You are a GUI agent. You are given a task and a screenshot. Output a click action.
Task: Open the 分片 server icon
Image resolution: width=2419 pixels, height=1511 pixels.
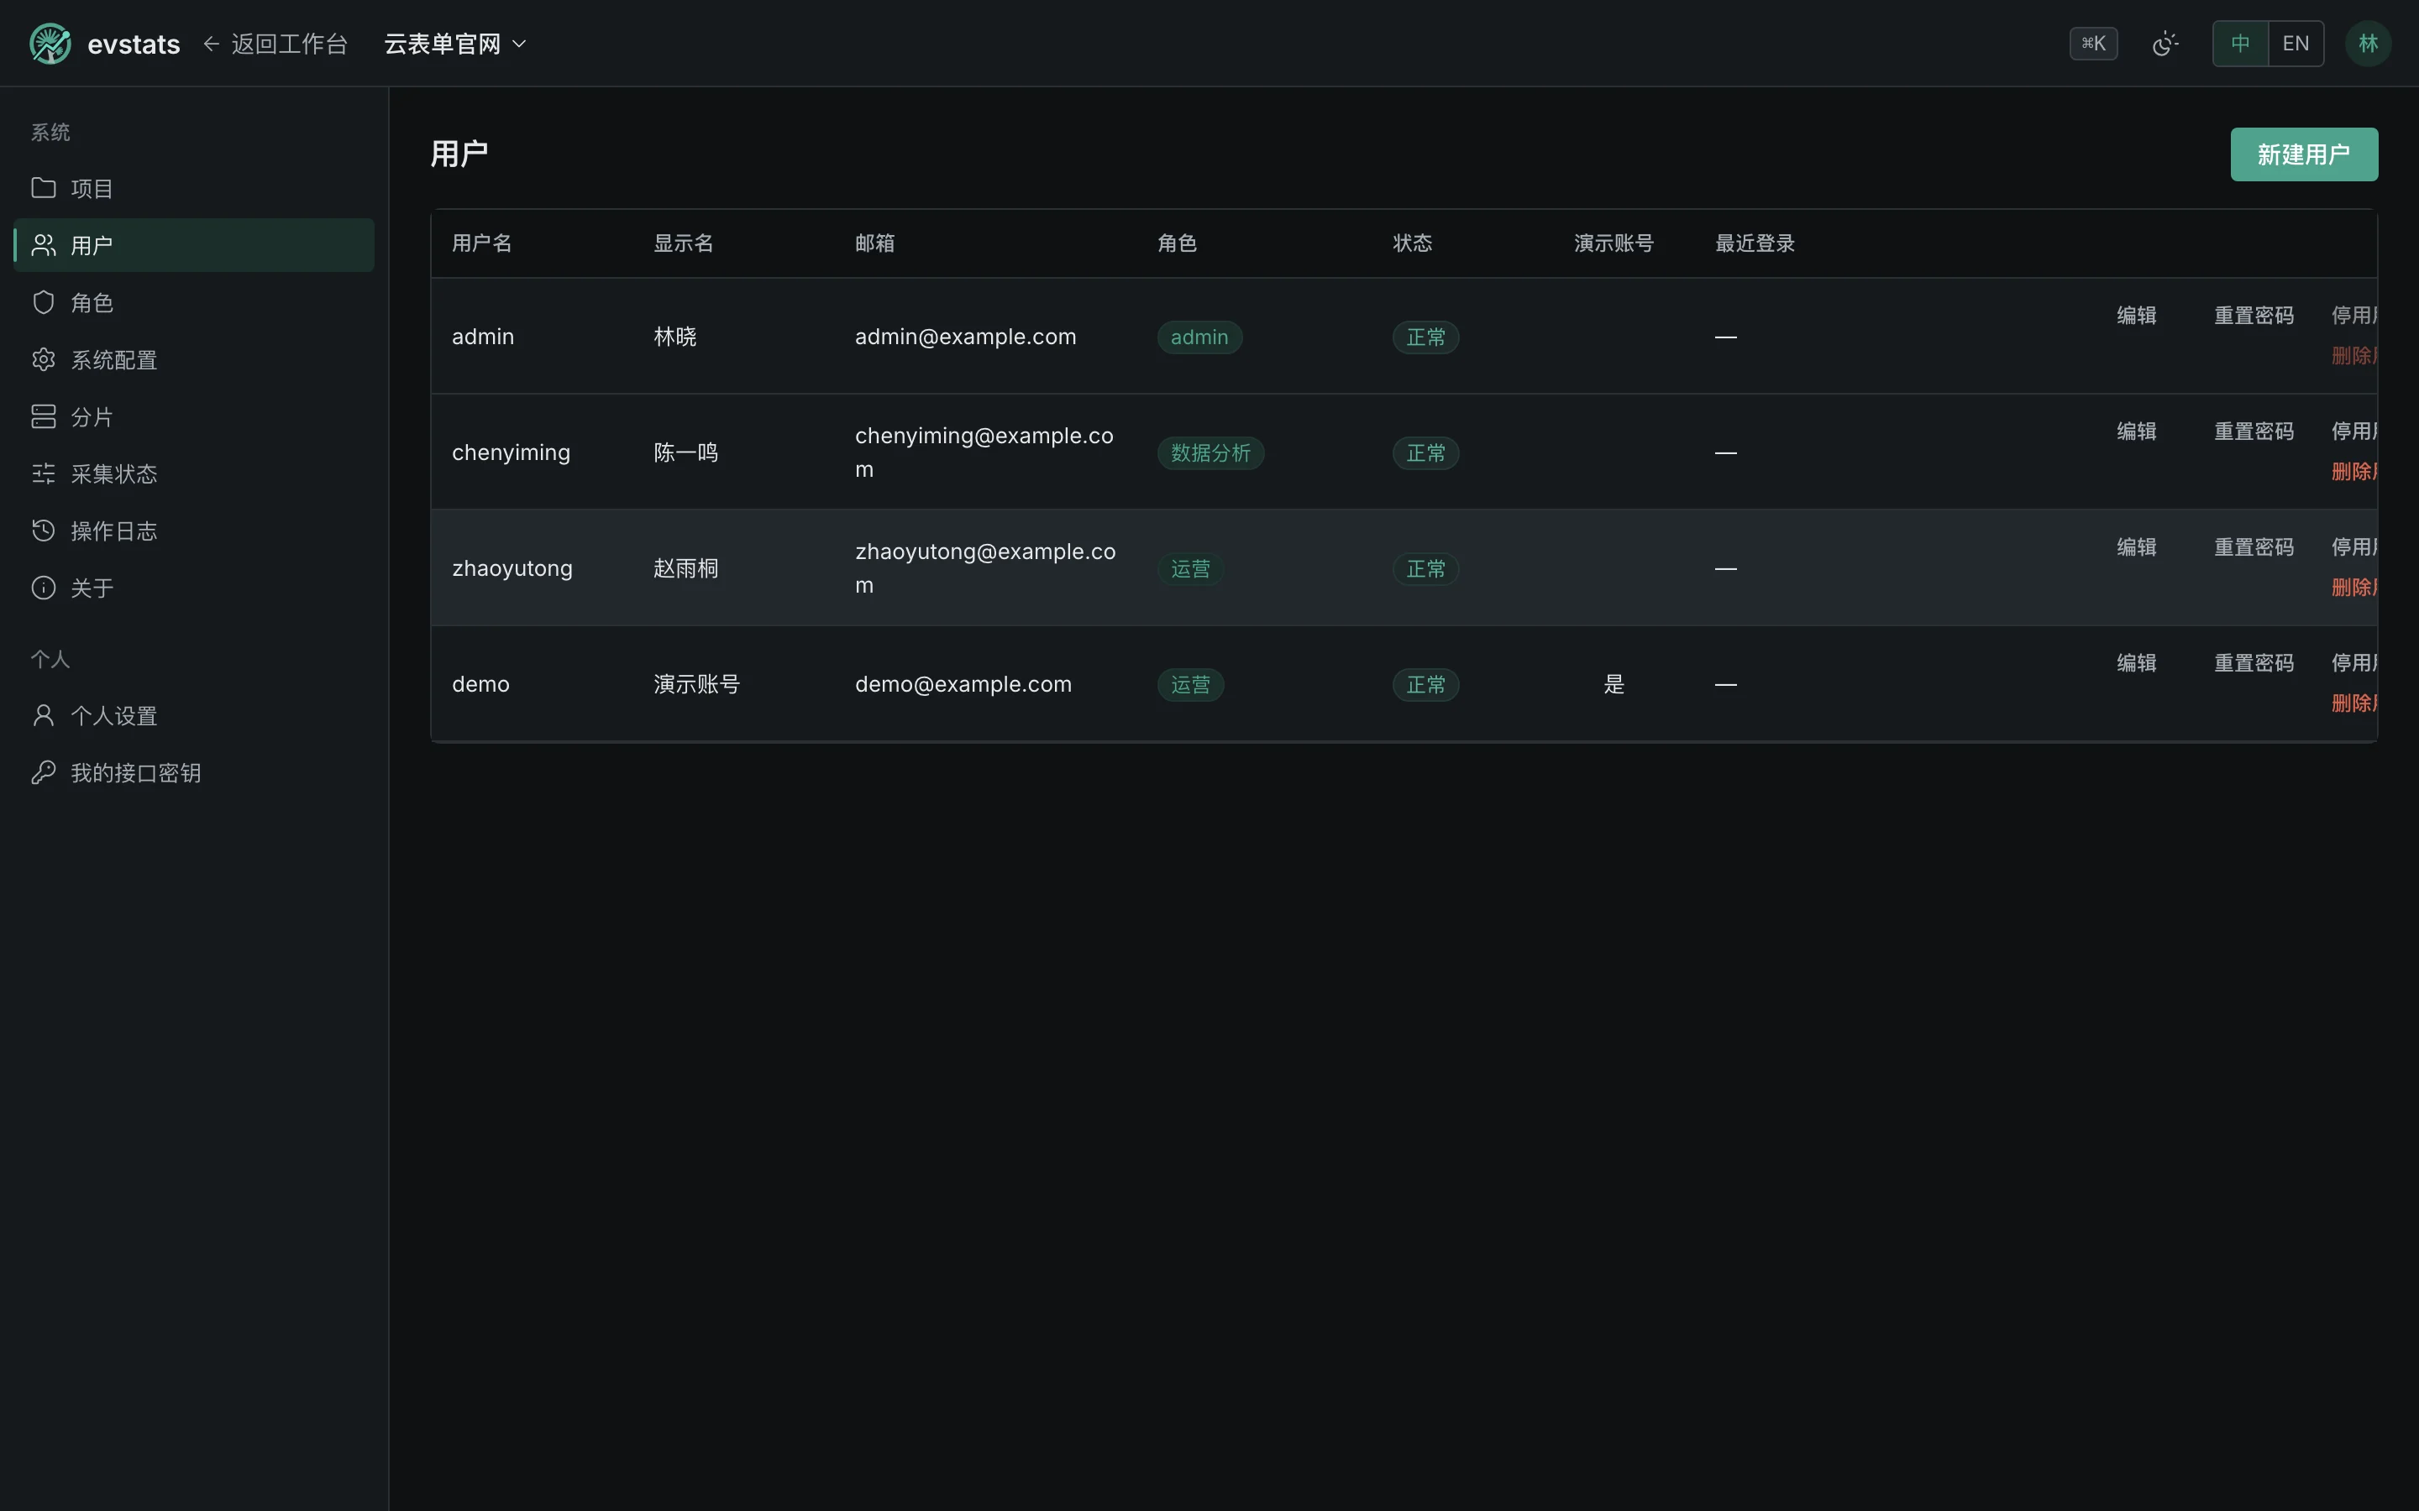pyautogui.click(x=43, y=416)
